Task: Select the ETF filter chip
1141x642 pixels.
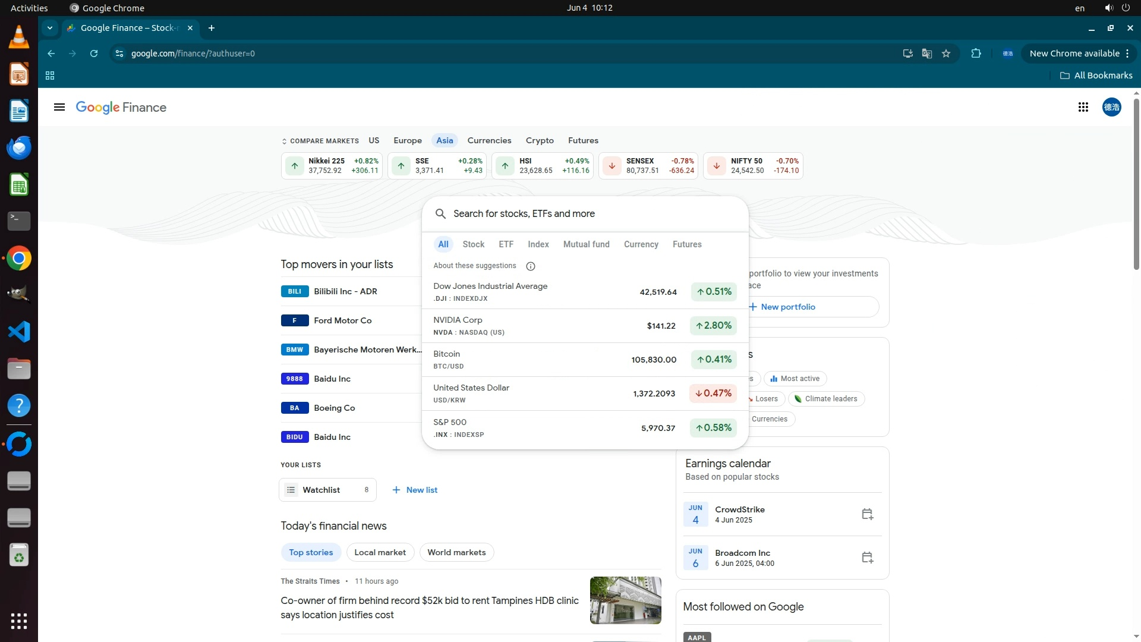Action: point(506,244)
